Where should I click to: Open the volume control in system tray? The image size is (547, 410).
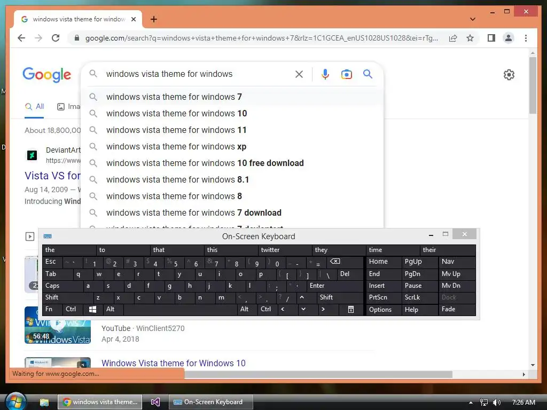[x=497, y=403]
